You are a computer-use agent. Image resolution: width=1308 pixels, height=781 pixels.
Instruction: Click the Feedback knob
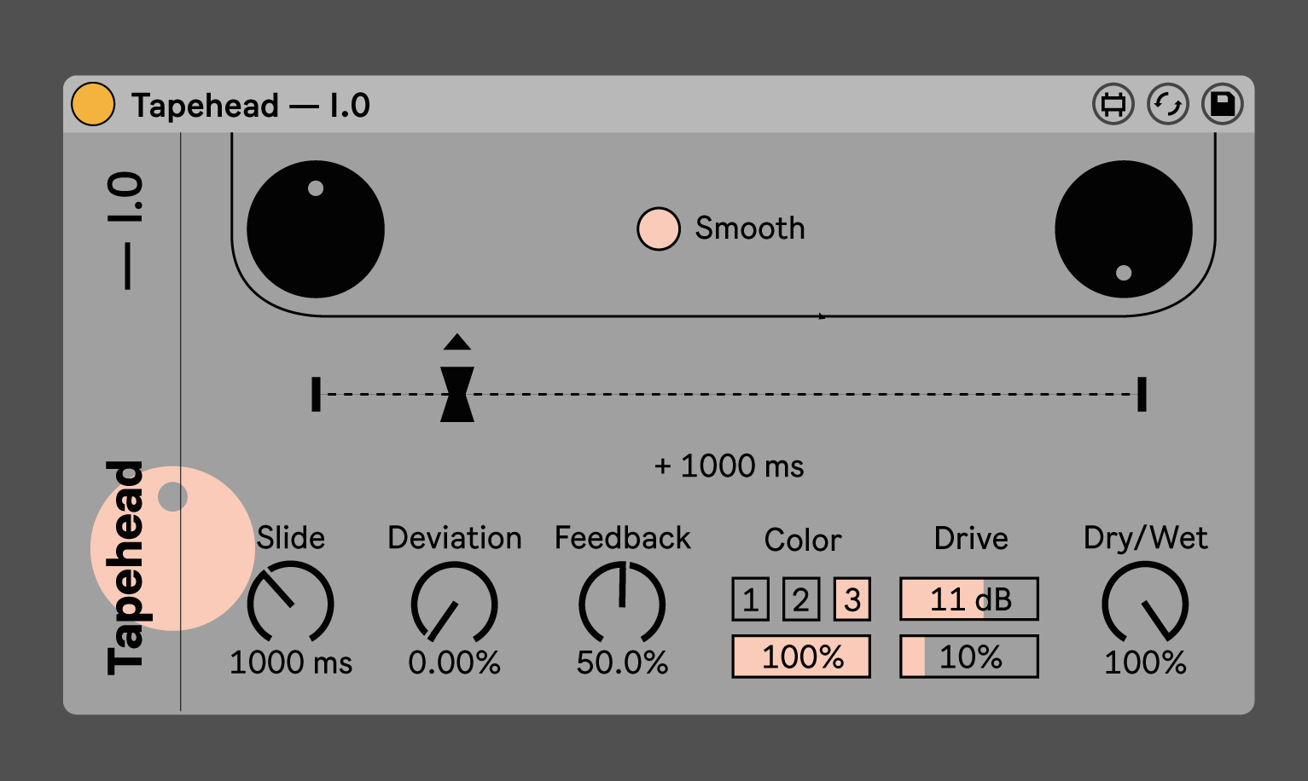point(622,604)
